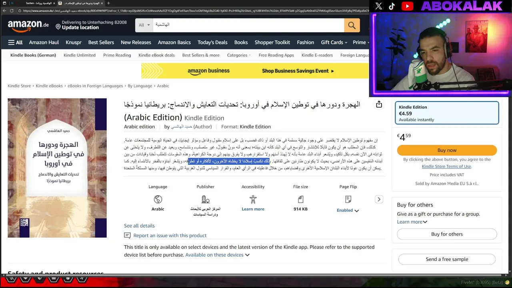Click Accessibility Learn more link
The height and width of the screenshot is (288, 512).
click(x=253, y=209)
